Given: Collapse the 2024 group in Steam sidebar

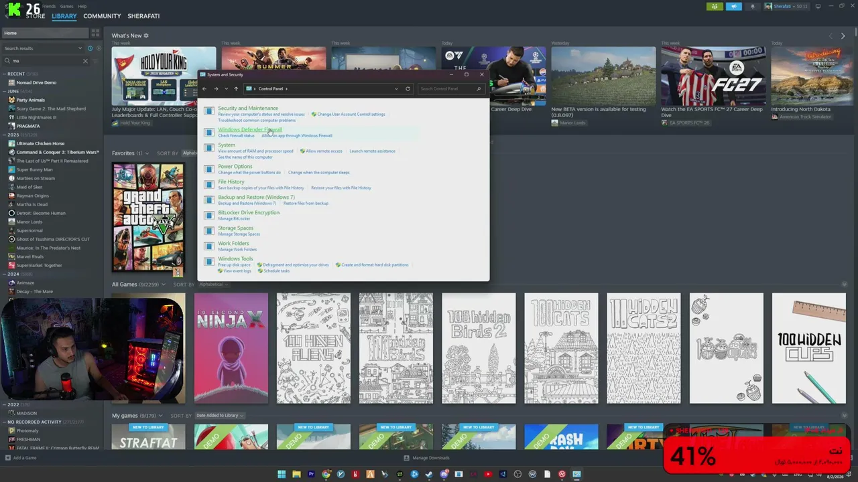Looking at the screenshot, I should (x=4, y=274).
